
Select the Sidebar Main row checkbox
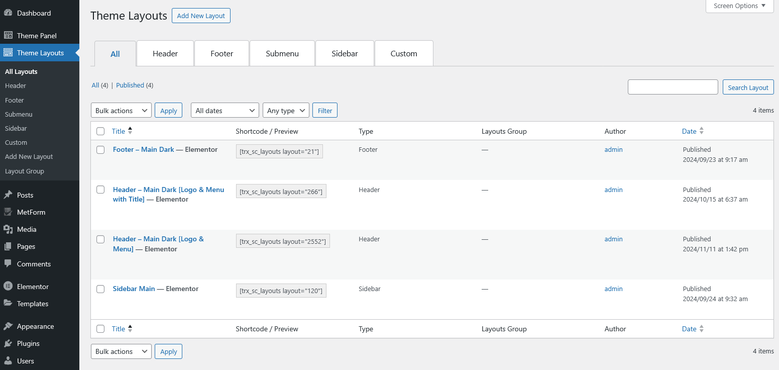coord(100,289)
